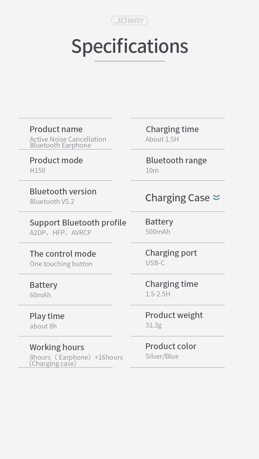Click the About 1.5H charging time
259x459 pixels.
[162, 139]
